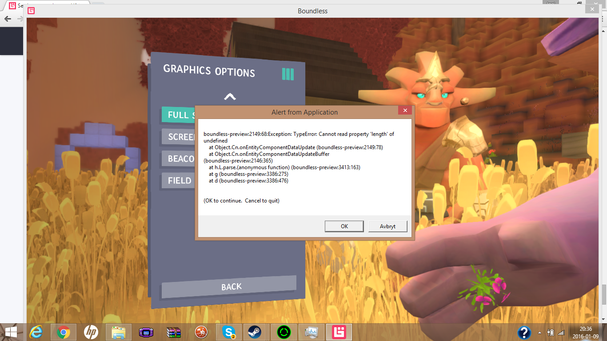Screen dimensions: 607x341
Task: Close the Alert from Application dialog
Action: [405, 111]
